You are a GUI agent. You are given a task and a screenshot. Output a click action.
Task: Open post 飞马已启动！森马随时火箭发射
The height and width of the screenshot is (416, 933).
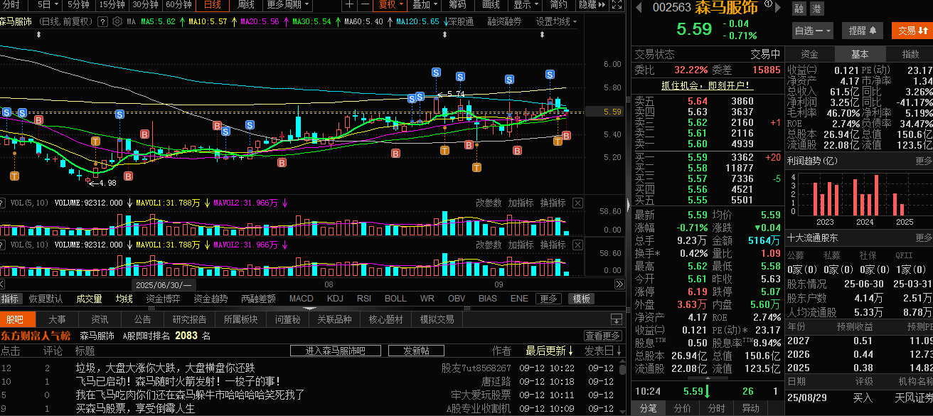[x=178, y=381]
